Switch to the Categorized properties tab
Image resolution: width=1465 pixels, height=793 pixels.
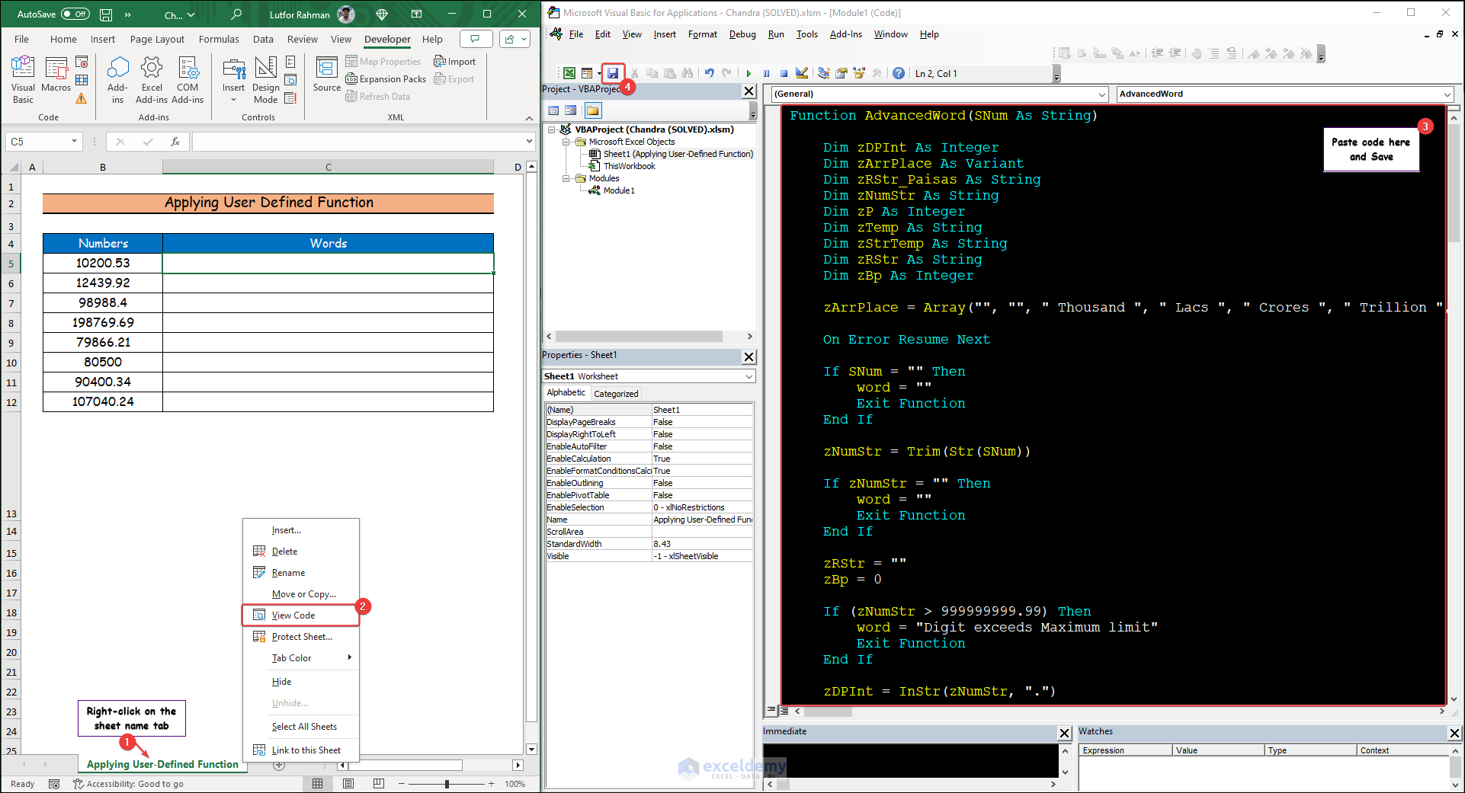pos(616,394)
